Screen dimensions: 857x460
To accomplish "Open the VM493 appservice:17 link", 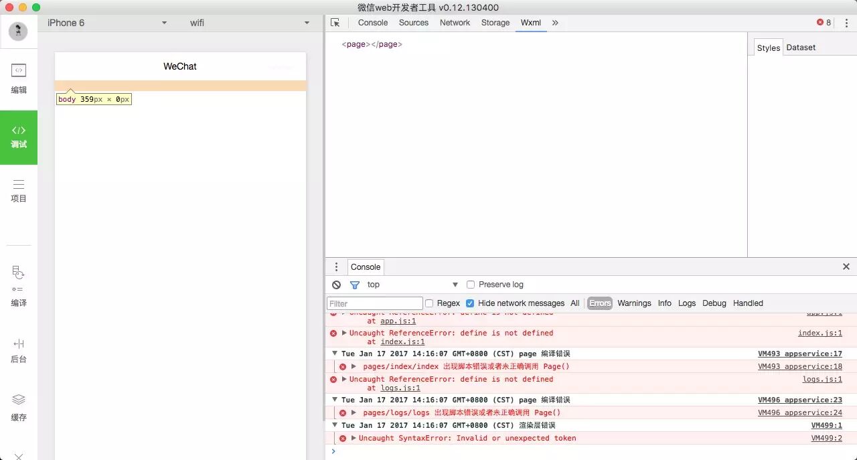I will point(800,354).
